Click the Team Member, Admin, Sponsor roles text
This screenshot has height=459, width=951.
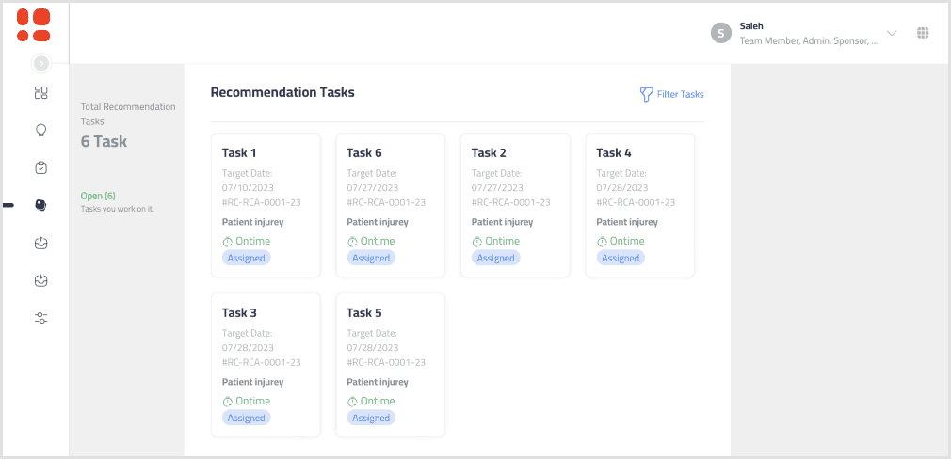pos(809,41)
